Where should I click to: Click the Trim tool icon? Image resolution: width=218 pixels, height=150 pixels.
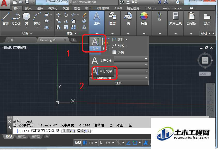(73, 15)
